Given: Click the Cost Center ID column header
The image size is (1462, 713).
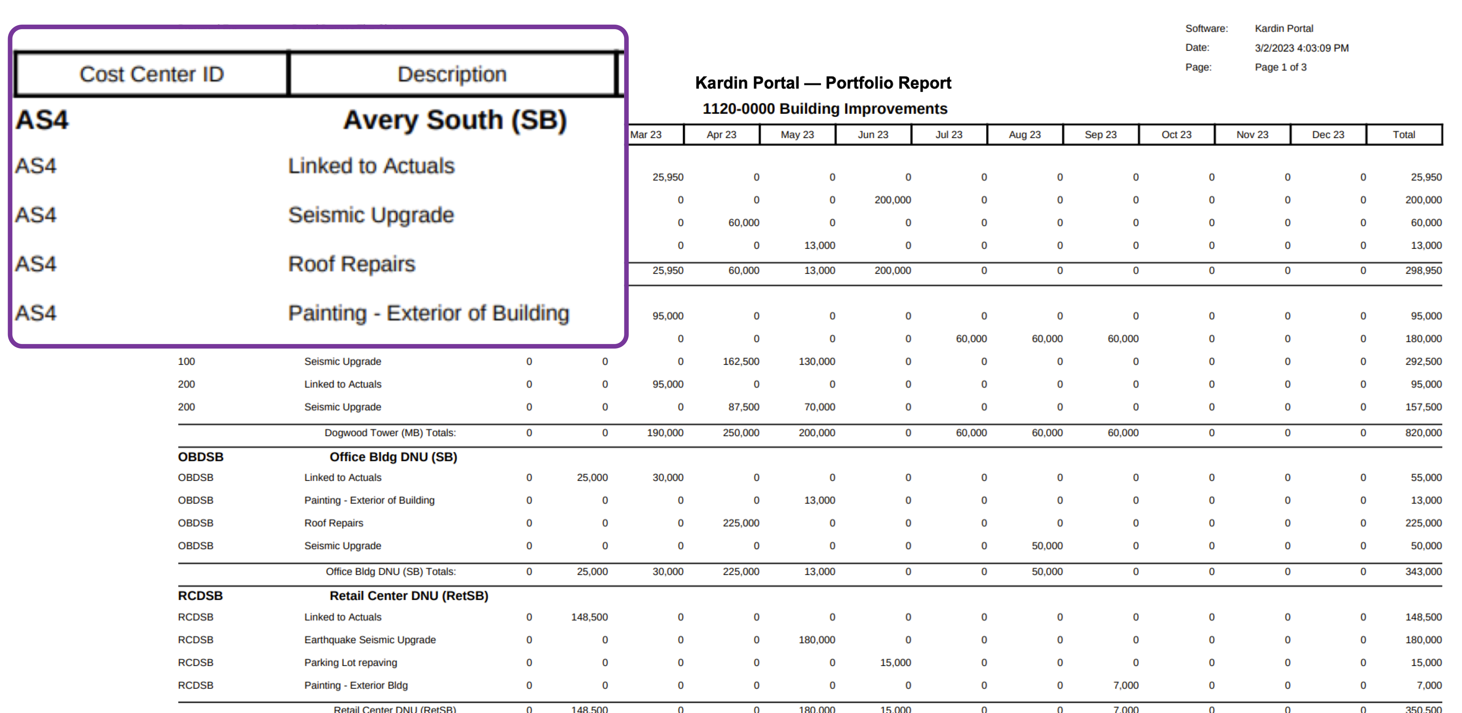Looking at the screenshot, I should click(x=151, y=74).
